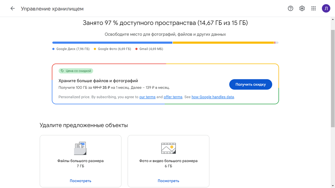Open 'how Google handles data' link
This screenshot has width=335, height=188.
pyautogui.click(x=213, y=97)
